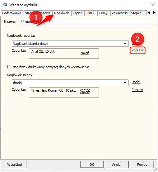Screen dimensions: 158x172
Task: Click Popraw next to Nagłówek raportu
Action: (x=137, y=50)
